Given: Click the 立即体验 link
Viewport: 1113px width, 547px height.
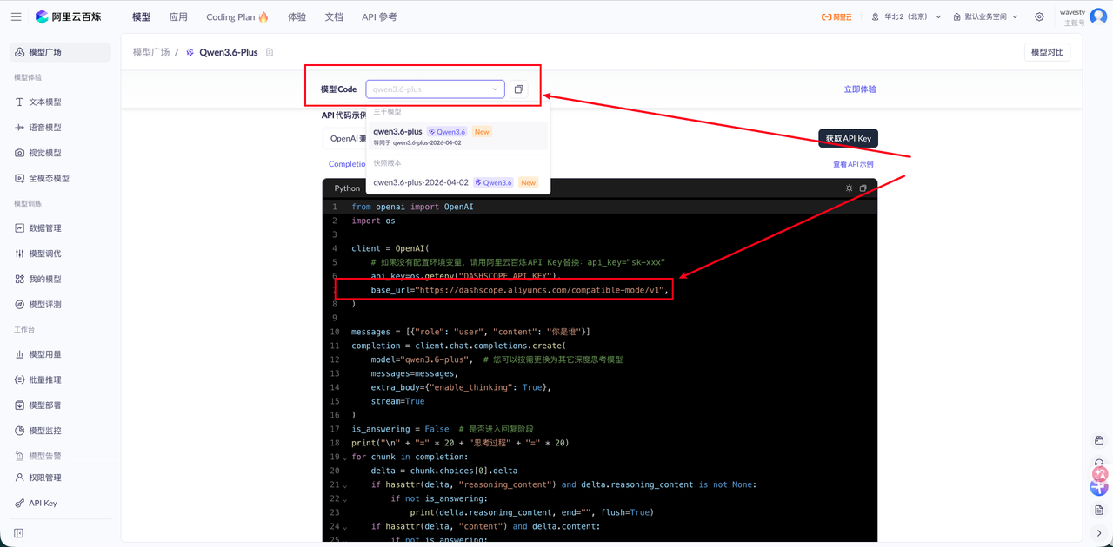Looking at the screenshot, I should click(x=860, y=89).
